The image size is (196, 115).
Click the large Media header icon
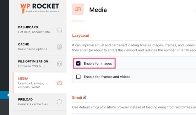point(78,9)
